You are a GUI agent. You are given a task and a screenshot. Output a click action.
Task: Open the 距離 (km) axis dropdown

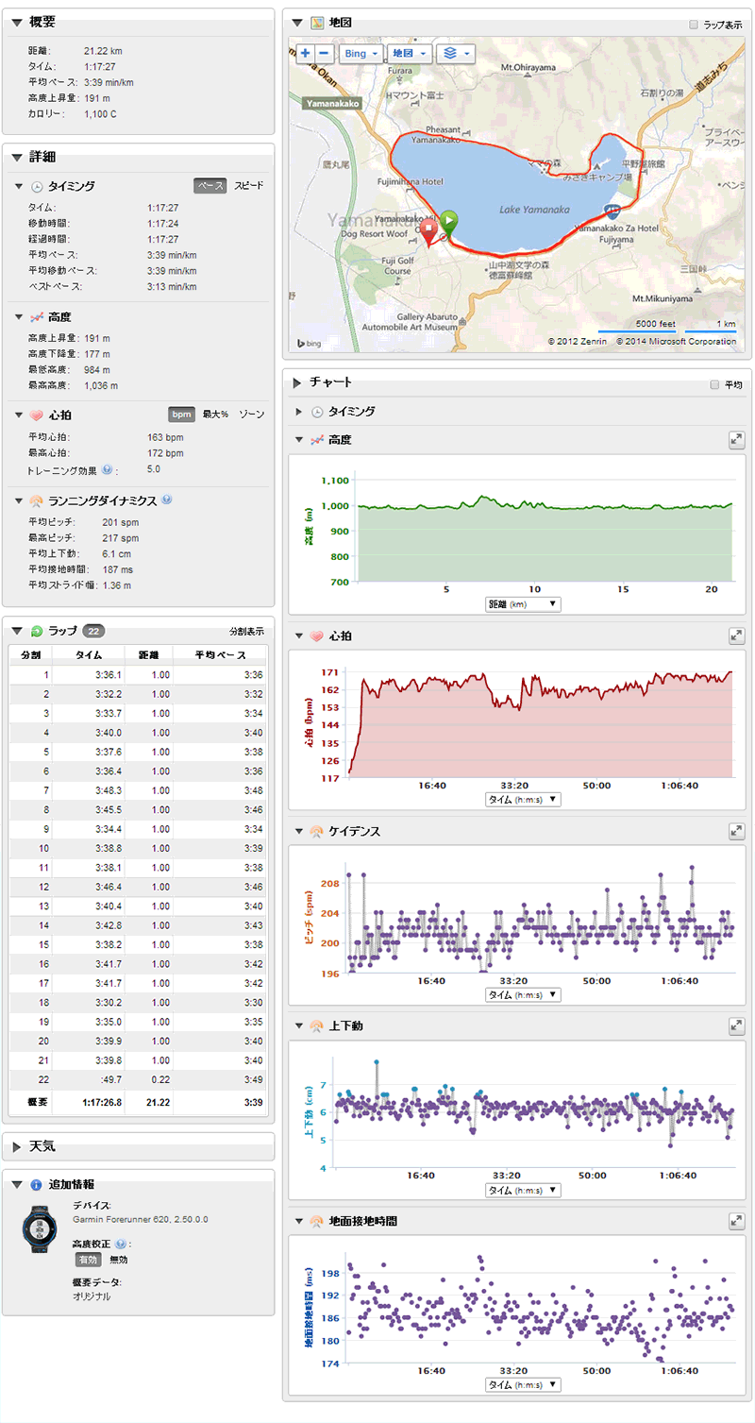522,604
